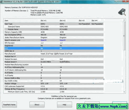Click the Slot #1 Amazon Search! link
Screen dimensions: 129x110
point(44,40)
